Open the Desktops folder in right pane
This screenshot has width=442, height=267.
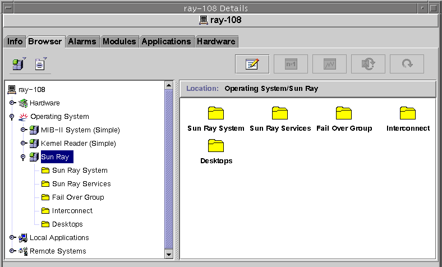(215, 145)
